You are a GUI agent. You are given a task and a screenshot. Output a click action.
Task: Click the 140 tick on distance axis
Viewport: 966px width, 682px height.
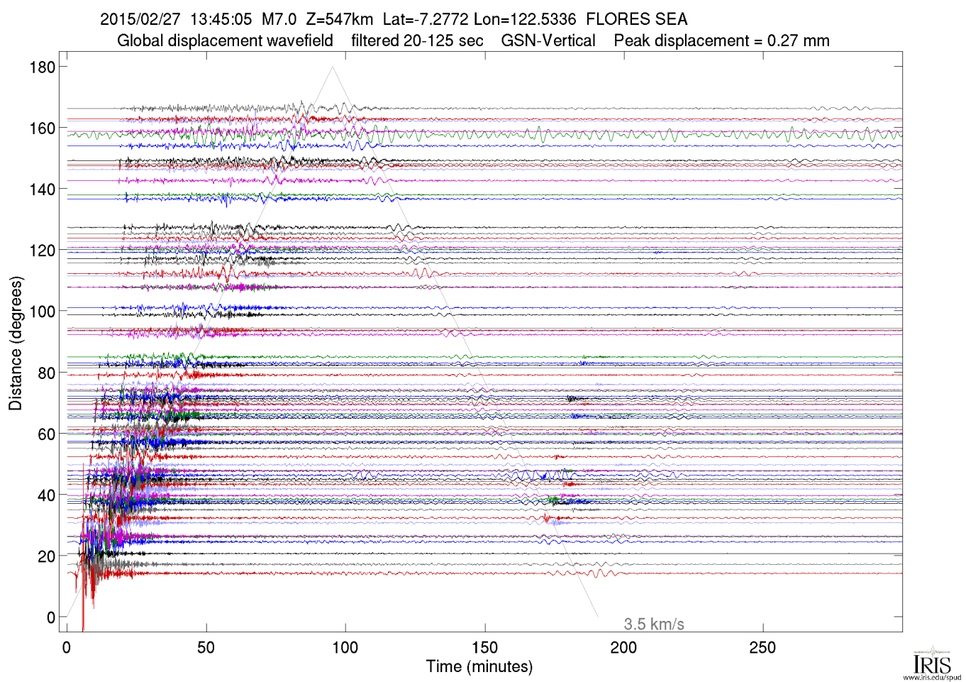pos(42,189)
